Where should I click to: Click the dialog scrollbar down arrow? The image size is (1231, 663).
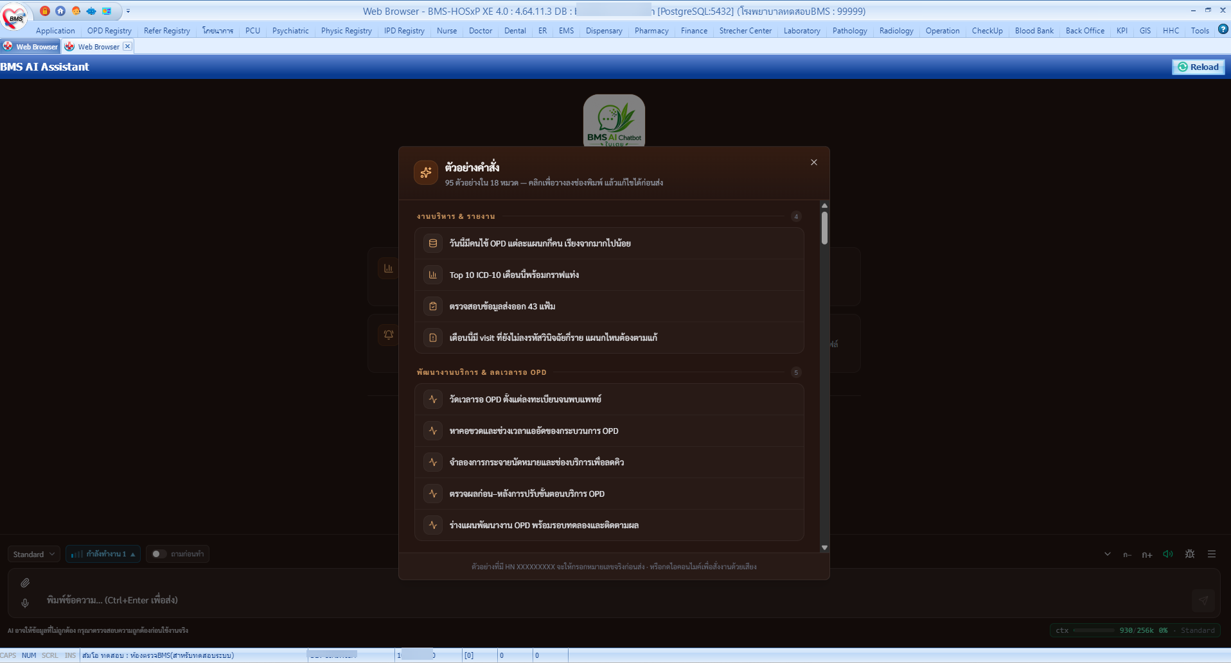(x=824, y=547)
